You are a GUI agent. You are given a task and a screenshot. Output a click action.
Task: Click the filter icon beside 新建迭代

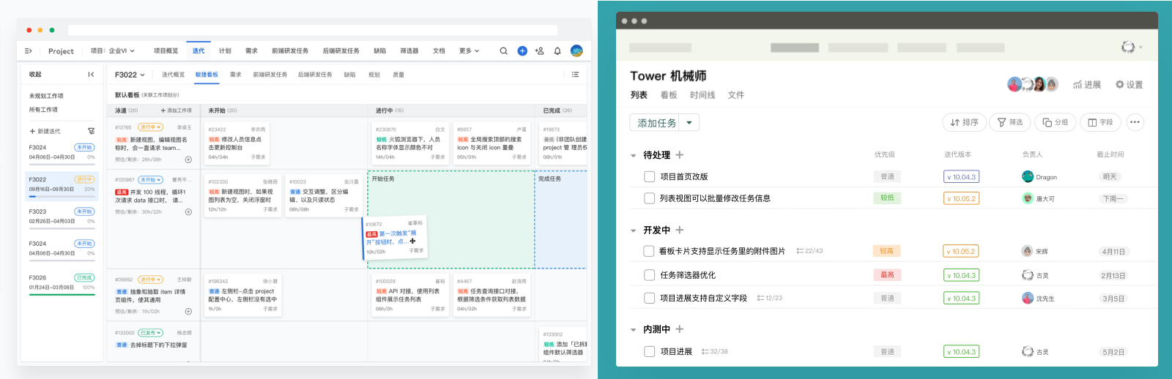pos(91,131)
